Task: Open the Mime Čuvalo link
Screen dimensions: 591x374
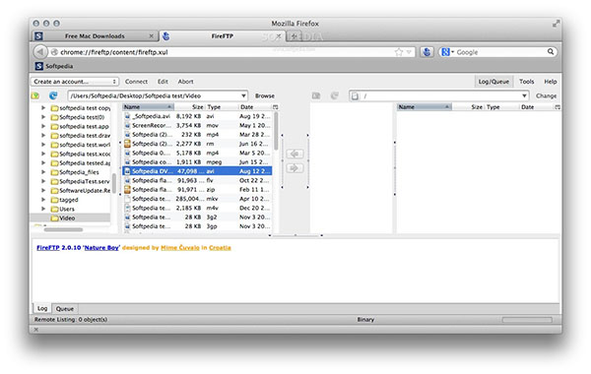Action: [x=180, y=247]
